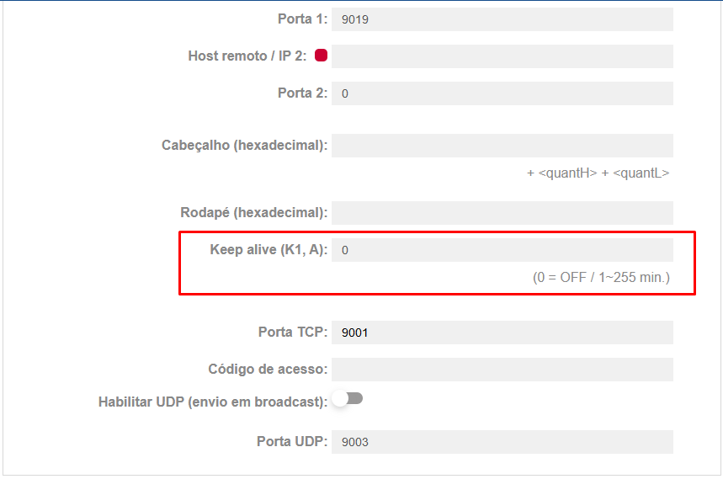Click the "Porta TCP:" label text
The height and width of the screenshot is (479, 723).
[x=292, y=333]
